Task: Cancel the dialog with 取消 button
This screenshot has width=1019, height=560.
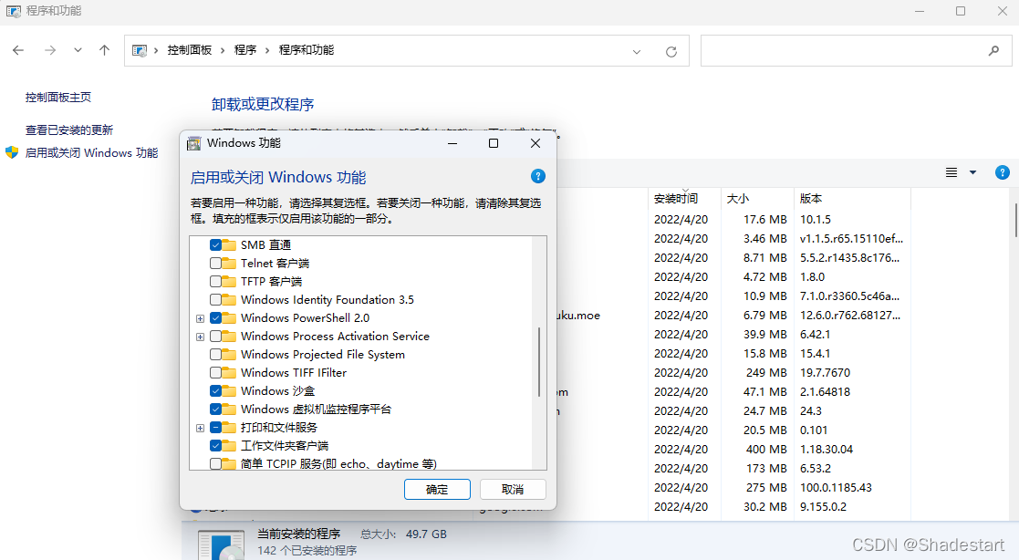Action: (513, 489)
